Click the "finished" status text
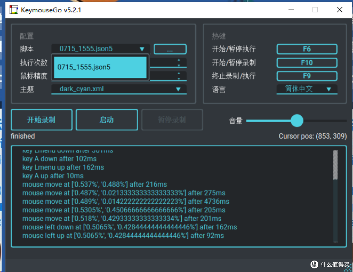Screen dimensions: 353x272 point(23,136)
